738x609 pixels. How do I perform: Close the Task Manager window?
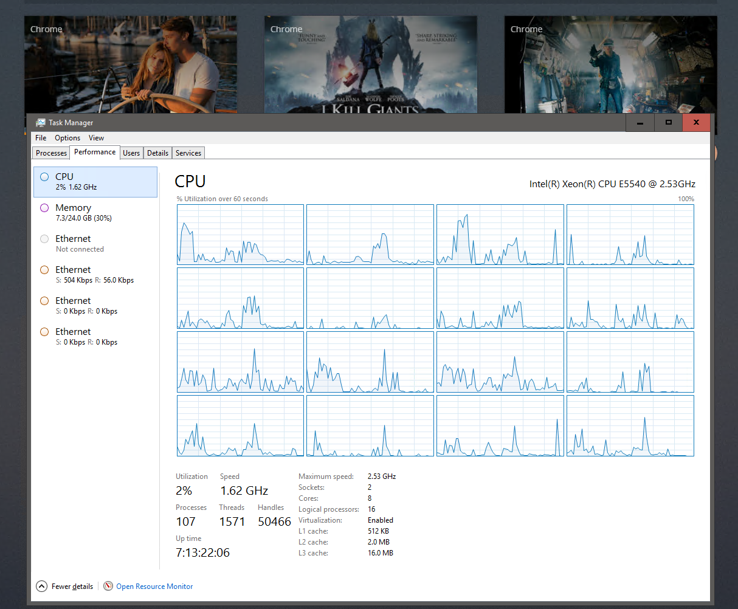pos(697,123)
